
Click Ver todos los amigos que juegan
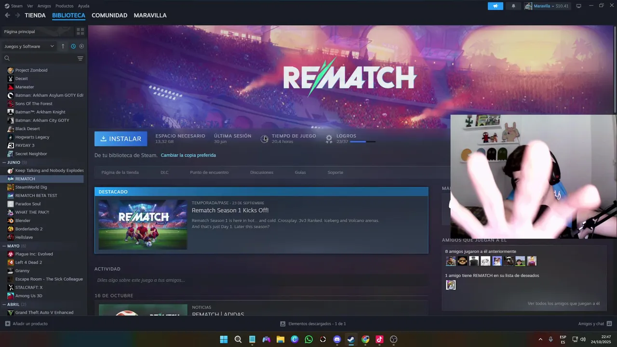pyautogui.click(x=563, y=304)
